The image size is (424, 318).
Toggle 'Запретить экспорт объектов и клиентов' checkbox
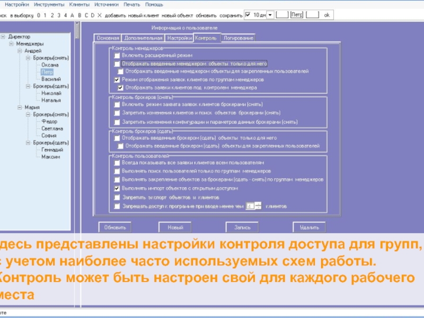(x=117, y=197)
